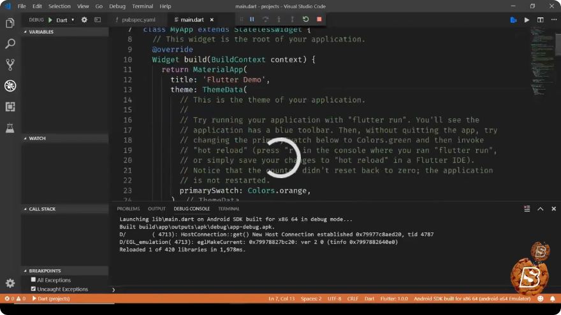The image size is (561, 315).
Task: Switch to the Problems panel tab
Action: coord(128,209)
